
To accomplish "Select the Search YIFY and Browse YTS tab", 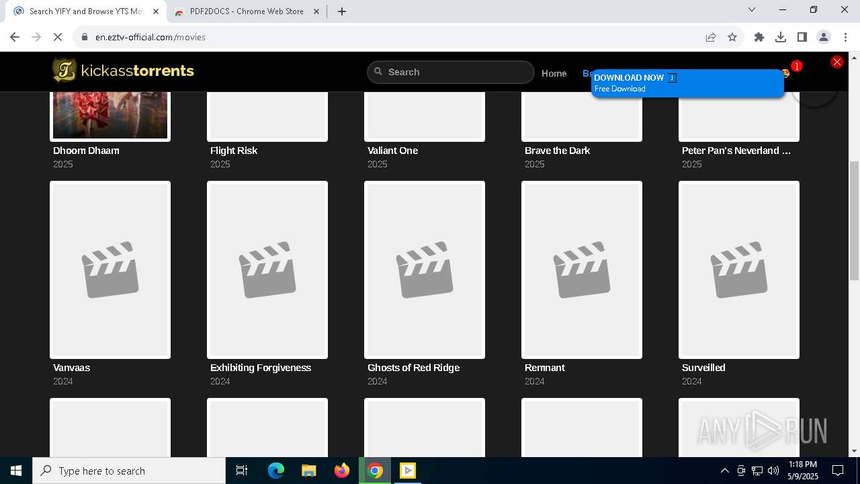I will (x=86, y=11).
